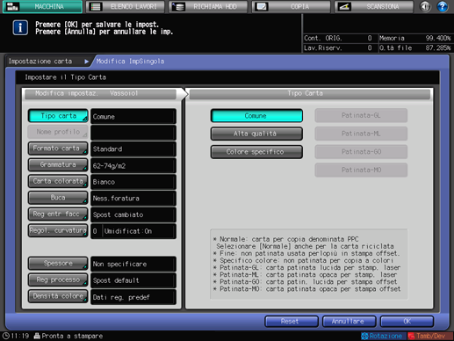Open Reg entr facc setting
Screen dimensions: 454x341
58,214
